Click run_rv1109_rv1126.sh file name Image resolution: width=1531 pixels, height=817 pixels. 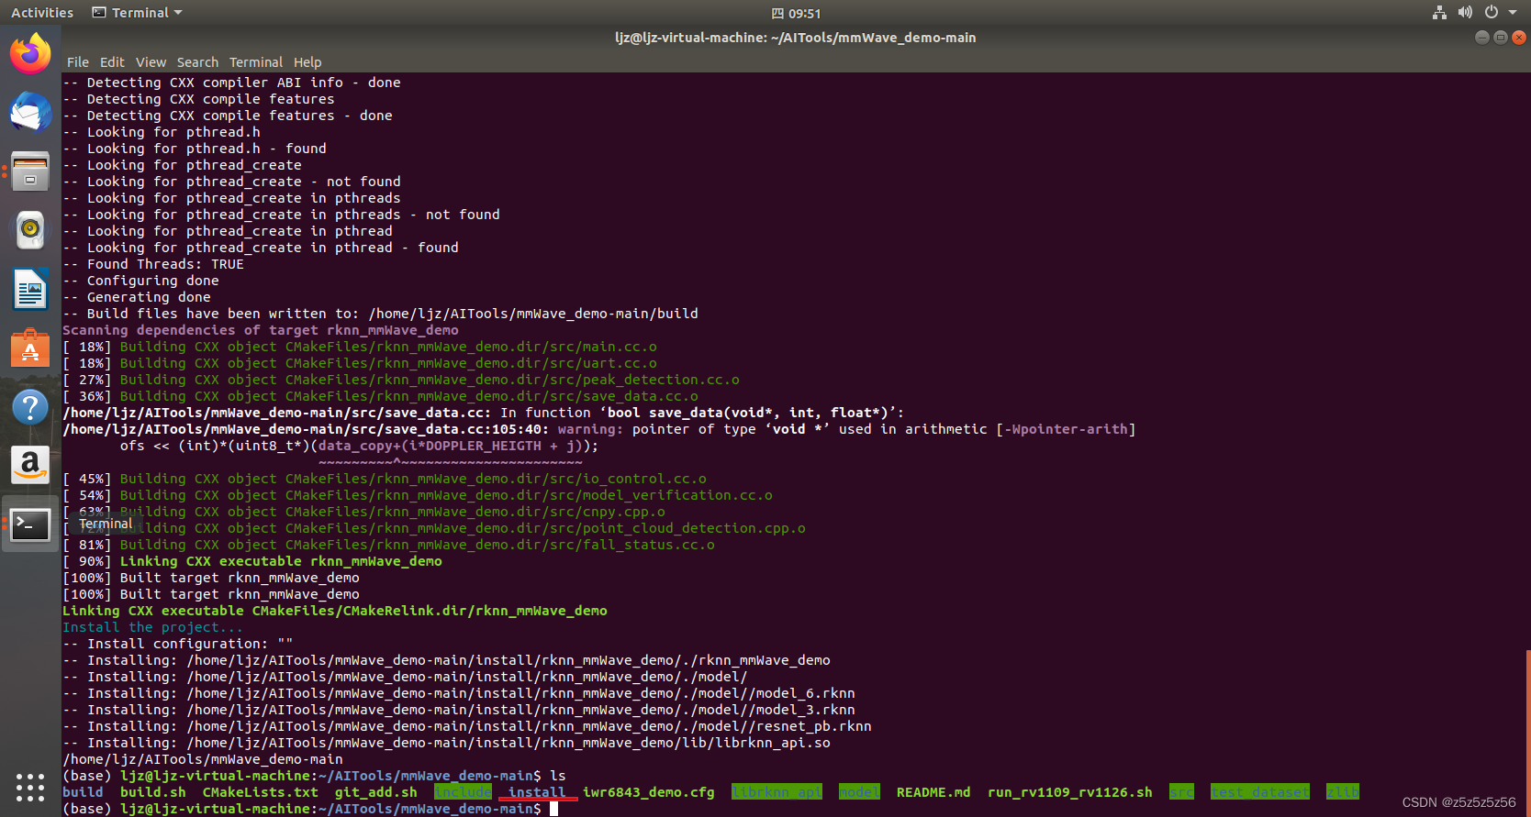[x=1070, y=792]
